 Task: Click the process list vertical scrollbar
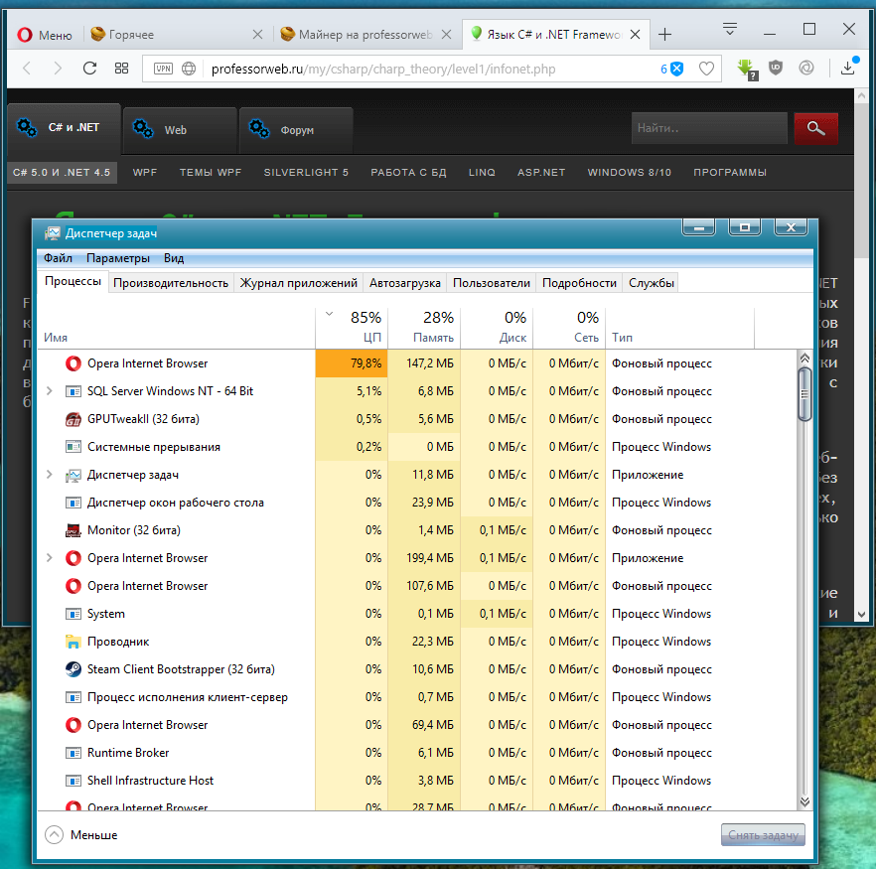coord(805,576)
